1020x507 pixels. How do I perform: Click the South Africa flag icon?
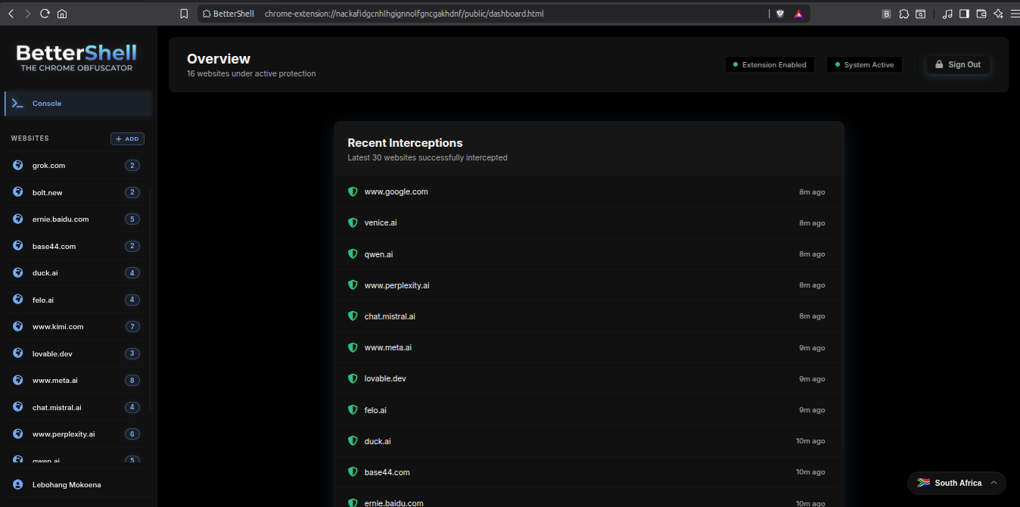pyautogui.click(x=924, y=483)
